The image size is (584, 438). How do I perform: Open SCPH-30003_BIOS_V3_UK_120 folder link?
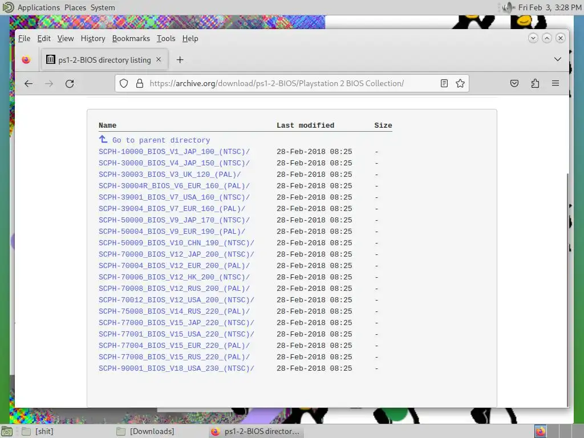(x=170, y=175)
